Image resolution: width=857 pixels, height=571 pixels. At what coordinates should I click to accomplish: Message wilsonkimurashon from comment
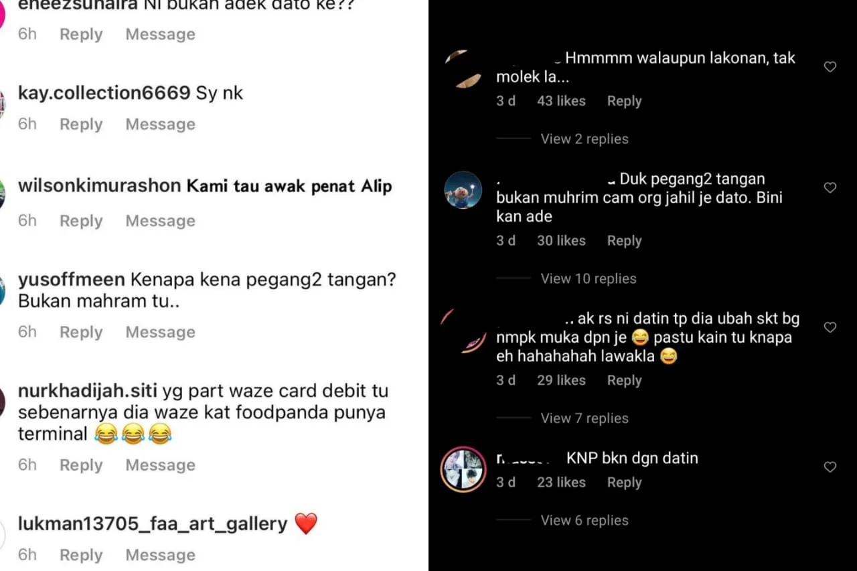pyautogui.click(x=161, y=221)
